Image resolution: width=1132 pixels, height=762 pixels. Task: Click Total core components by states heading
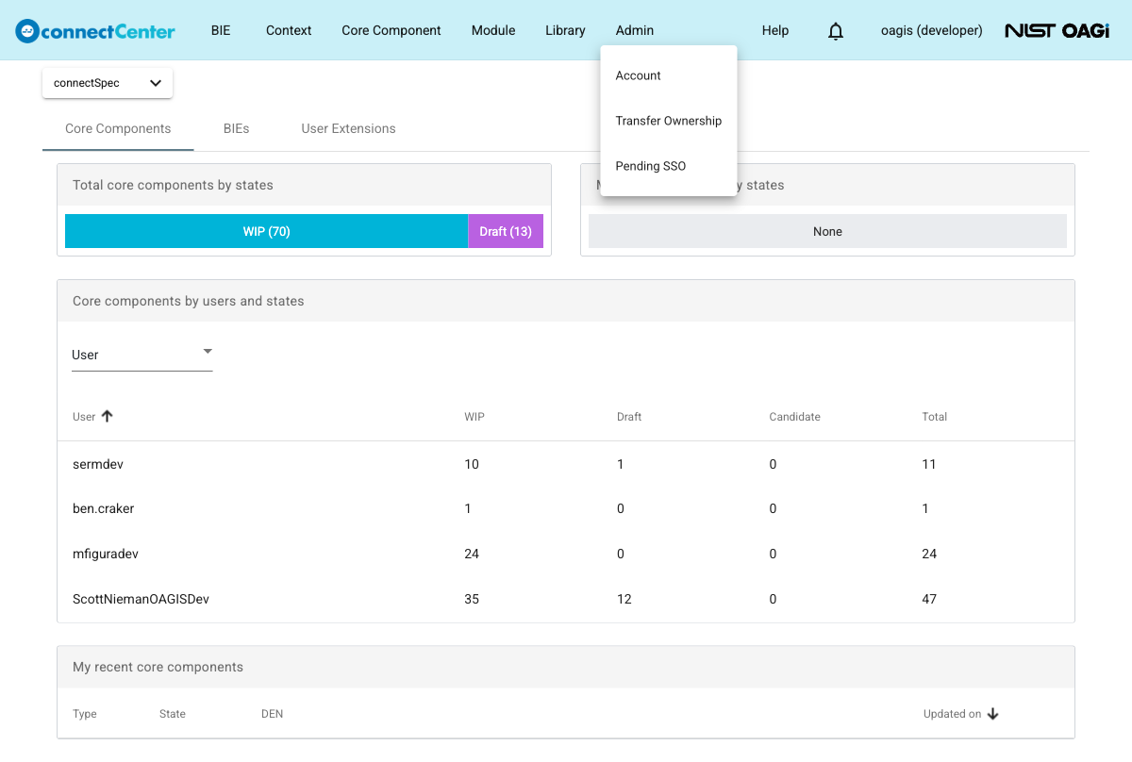tap(173, 185)
